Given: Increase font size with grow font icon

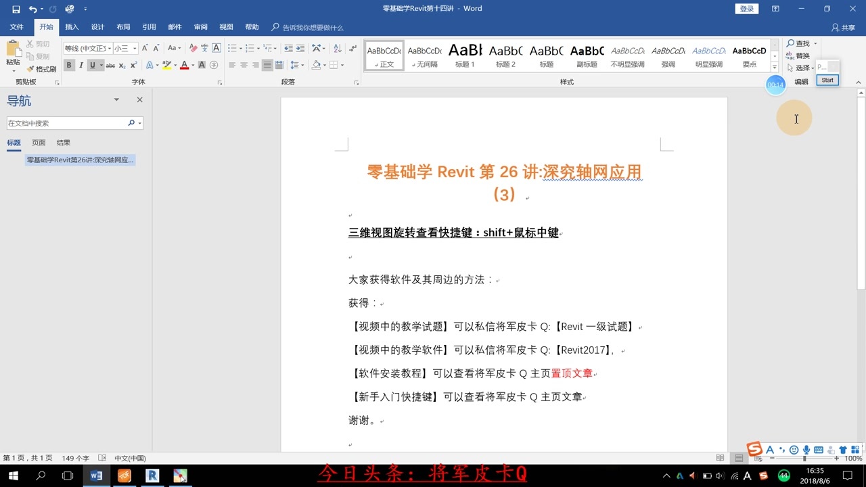Looking at the screenshot, I should pyautogui.click(x=145, y=48).
